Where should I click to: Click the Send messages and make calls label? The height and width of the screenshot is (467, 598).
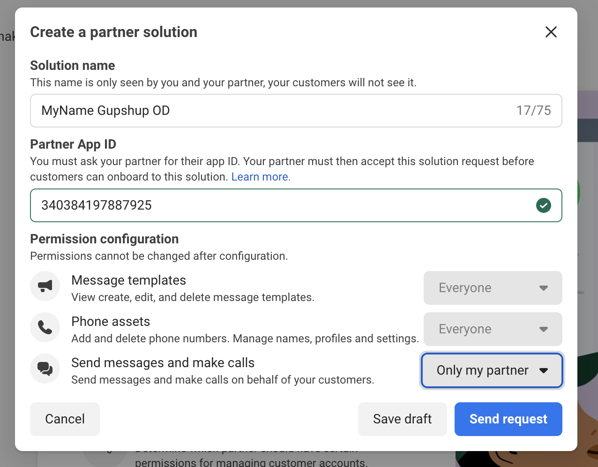163,363
